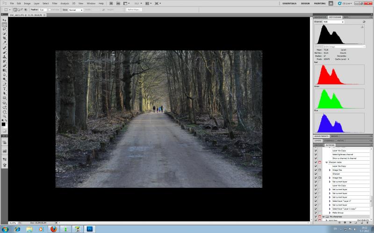Open the CS Live menu button
This screenshot has height=233, width=374.
345,3
